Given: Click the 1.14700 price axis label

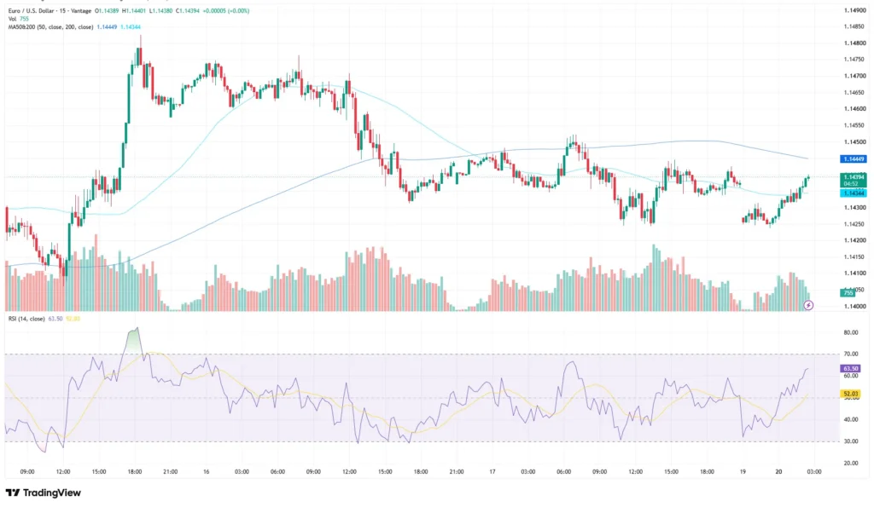Looking at the screenshot, I should (x=854, y=76).
